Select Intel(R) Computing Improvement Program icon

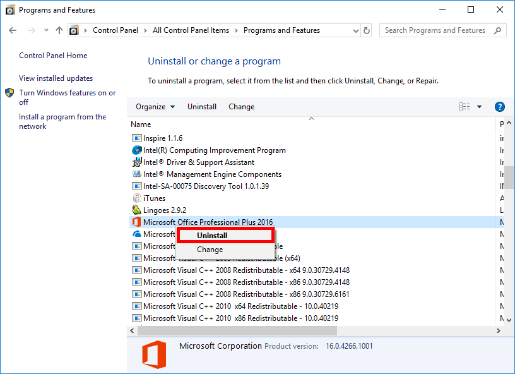click(136, 150)
